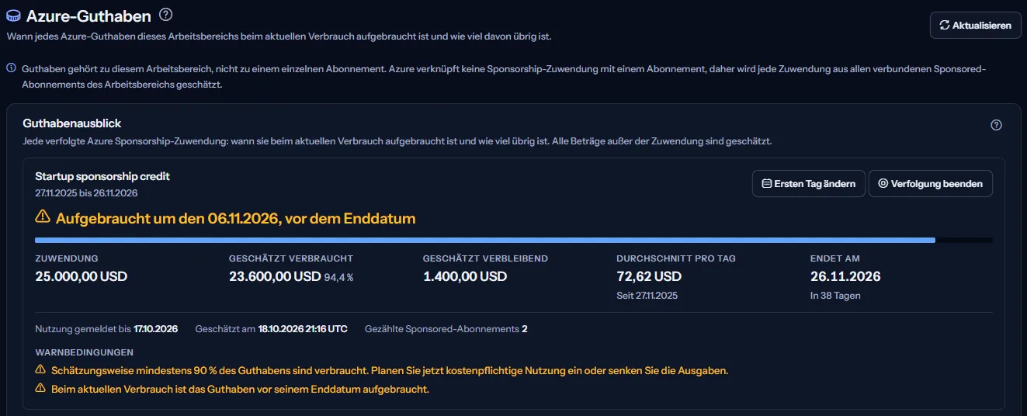Click the Guthabenausblick section heading
The height and width of the screenshot is (416, 1027).
(72, 123)
